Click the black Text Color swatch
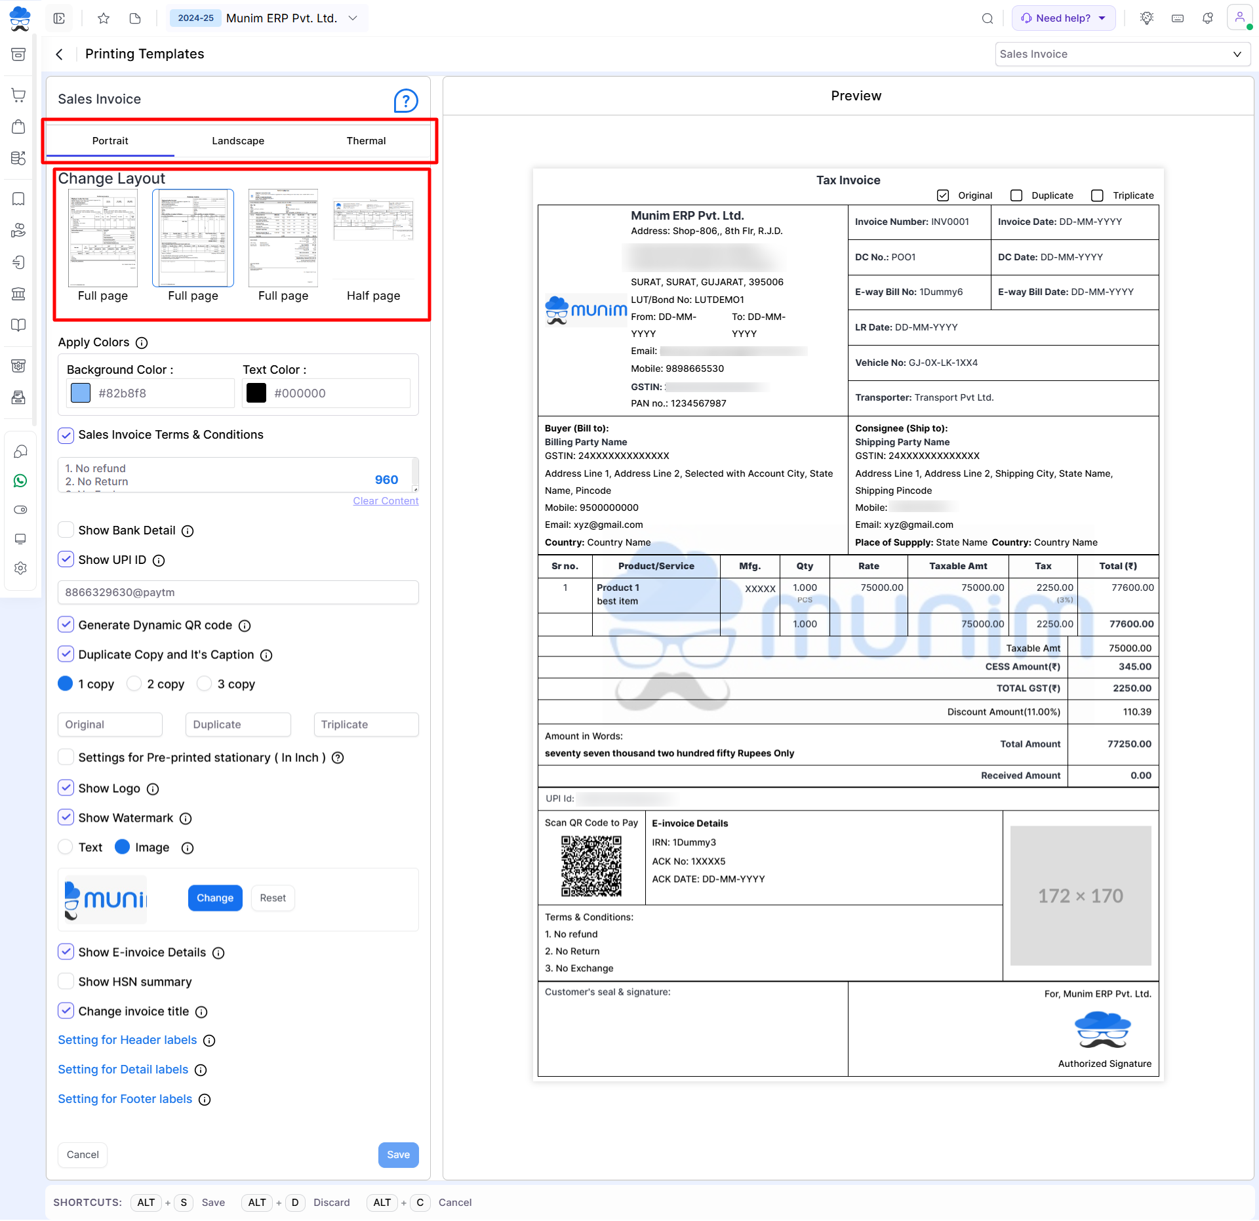Screen dimensions: 1259x1221 tap(256, 393)
